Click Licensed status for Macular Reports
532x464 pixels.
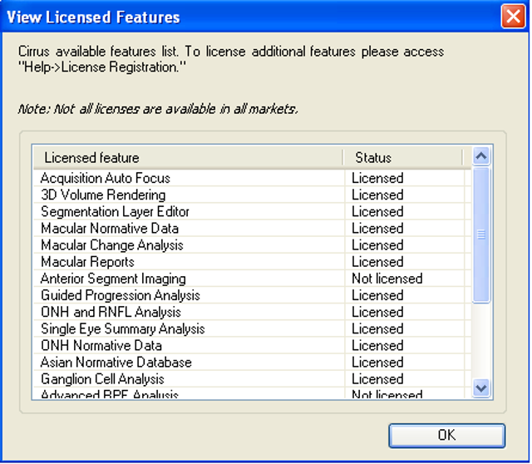377,262
